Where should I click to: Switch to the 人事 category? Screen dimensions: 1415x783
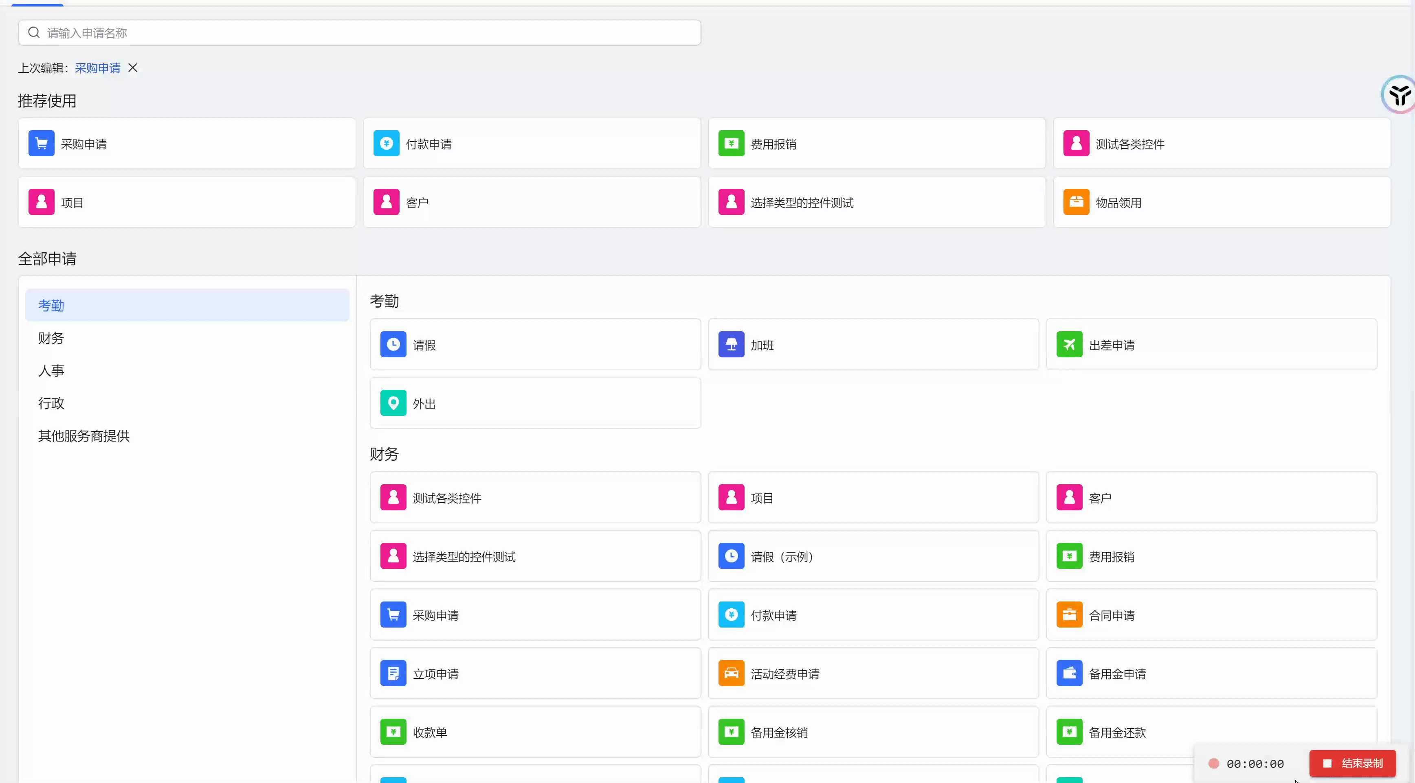click(x=51, y=371)
